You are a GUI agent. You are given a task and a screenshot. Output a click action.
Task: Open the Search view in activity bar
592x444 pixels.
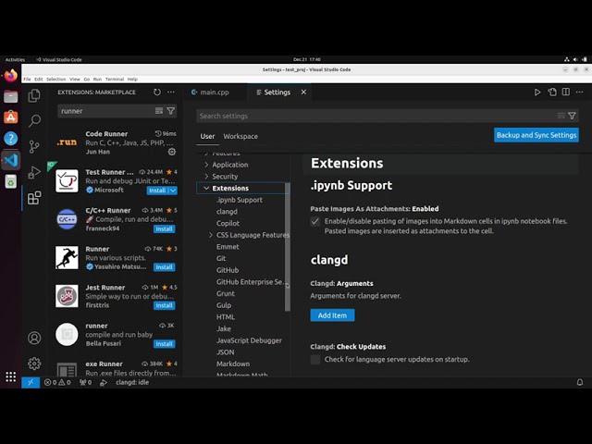point(34,121)
